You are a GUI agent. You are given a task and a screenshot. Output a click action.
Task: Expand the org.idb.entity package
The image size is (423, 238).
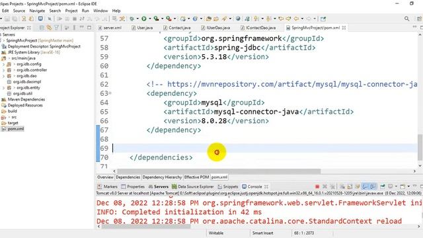coord(3,88)
